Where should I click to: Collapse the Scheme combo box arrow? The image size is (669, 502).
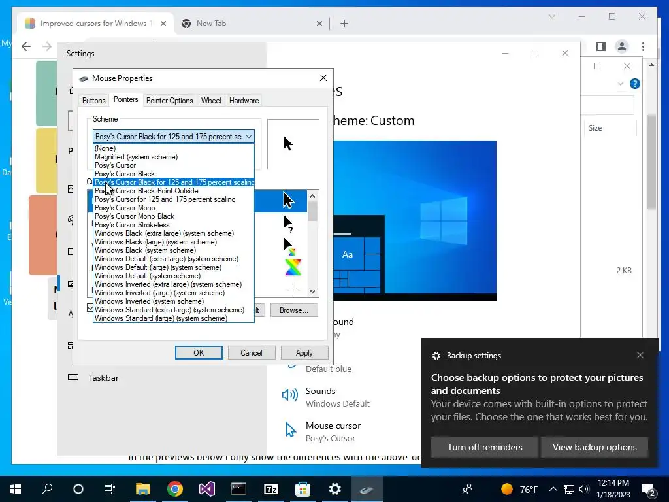coord(249,137)
